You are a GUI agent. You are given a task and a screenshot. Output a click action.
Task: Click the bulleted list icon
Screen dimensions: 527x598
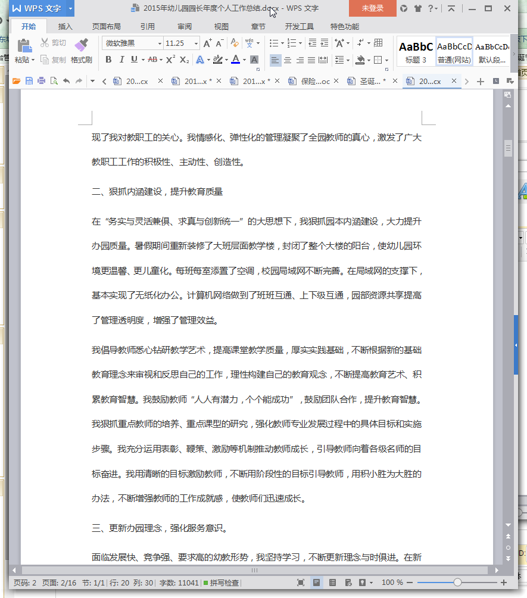tap(274, 43)
